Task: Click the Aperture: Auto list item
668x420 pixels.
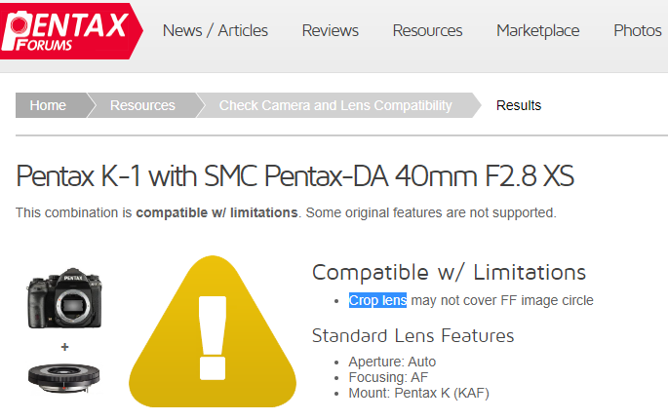Action: tap(392, 362)
